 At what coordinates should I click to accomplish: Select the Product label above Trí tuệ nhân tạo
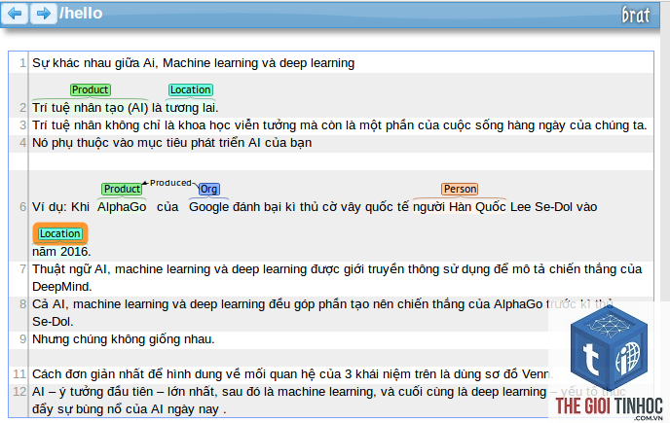coord(91,90)
